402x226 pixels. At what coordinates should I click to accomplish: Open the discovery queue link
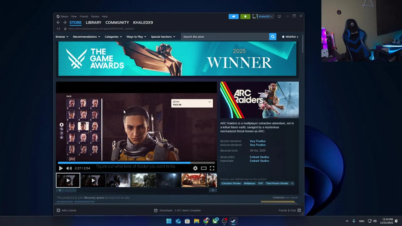click(94, 198)
